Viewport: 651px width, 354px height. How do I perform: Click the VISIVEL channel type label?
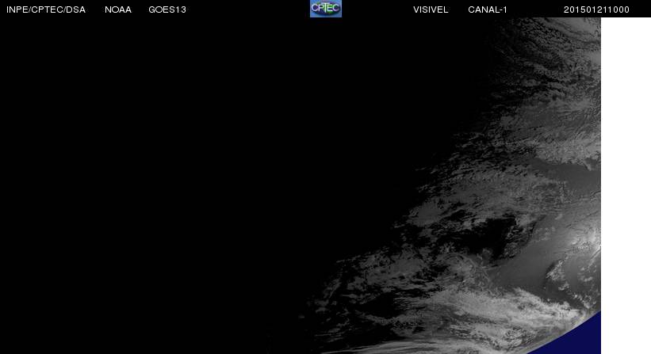[x=431, y=10]
